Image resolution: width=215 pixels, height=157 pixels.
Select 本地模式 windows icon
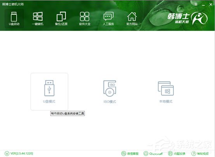pyautogui.click(x=166, y=89)
